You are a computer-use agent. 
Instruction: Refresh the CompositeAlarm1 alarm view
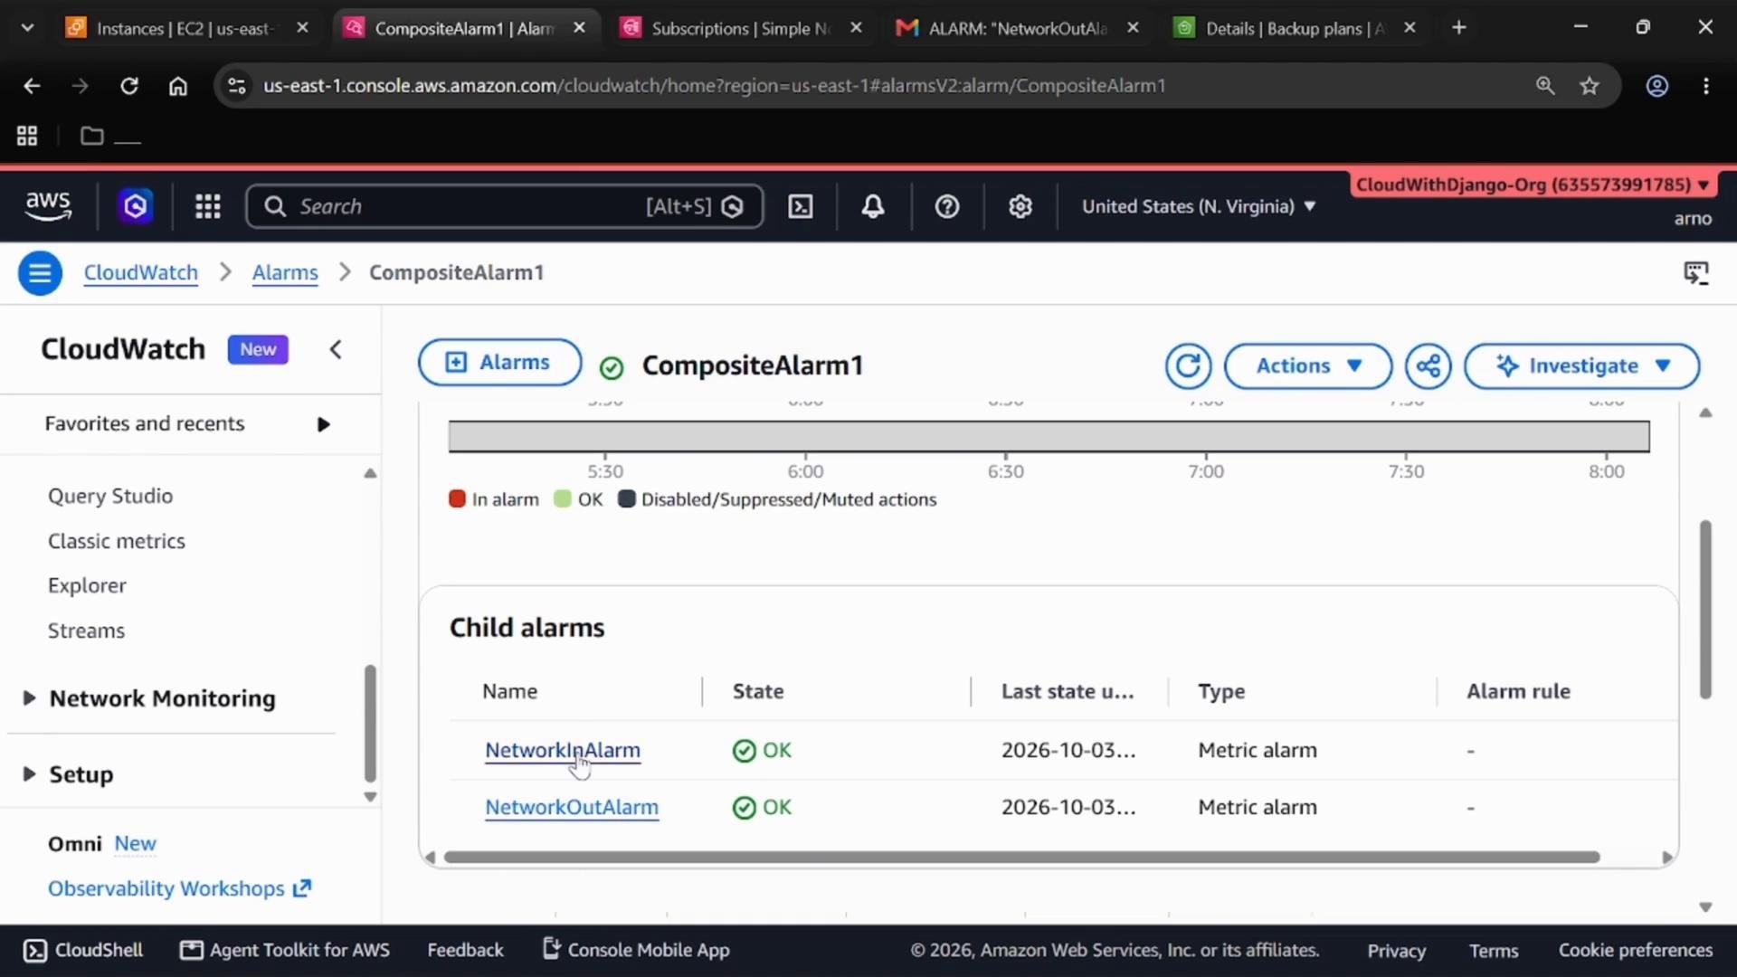click(1188, 365)
